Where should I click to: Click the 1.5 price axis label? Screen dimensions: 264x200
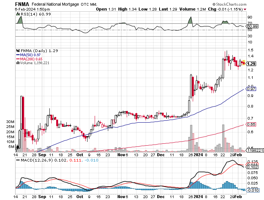pyautogui.click(x=250, y=50)
